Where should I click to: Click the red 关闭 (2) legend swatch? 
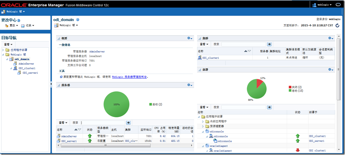click(x=290, y=87)
